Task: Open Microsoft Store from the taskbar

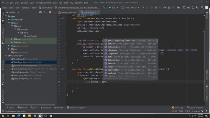Action: [x=24, y=116]
